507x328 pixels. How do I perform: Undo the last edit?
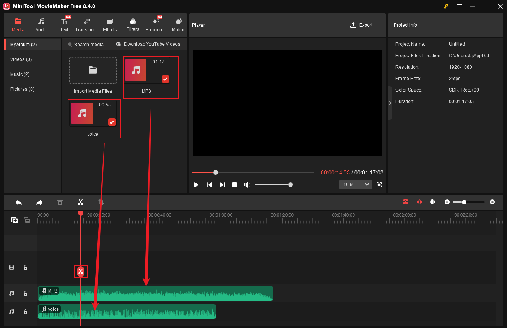(19, 202)
